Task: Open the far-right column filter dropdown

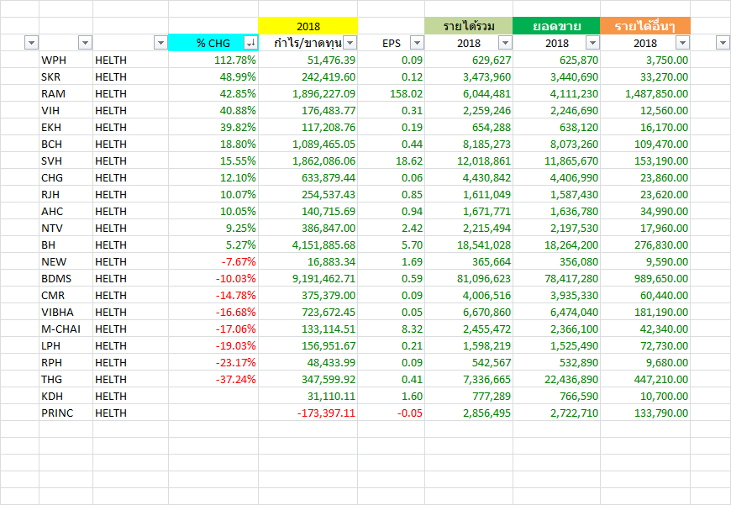Action: point(722,43)
